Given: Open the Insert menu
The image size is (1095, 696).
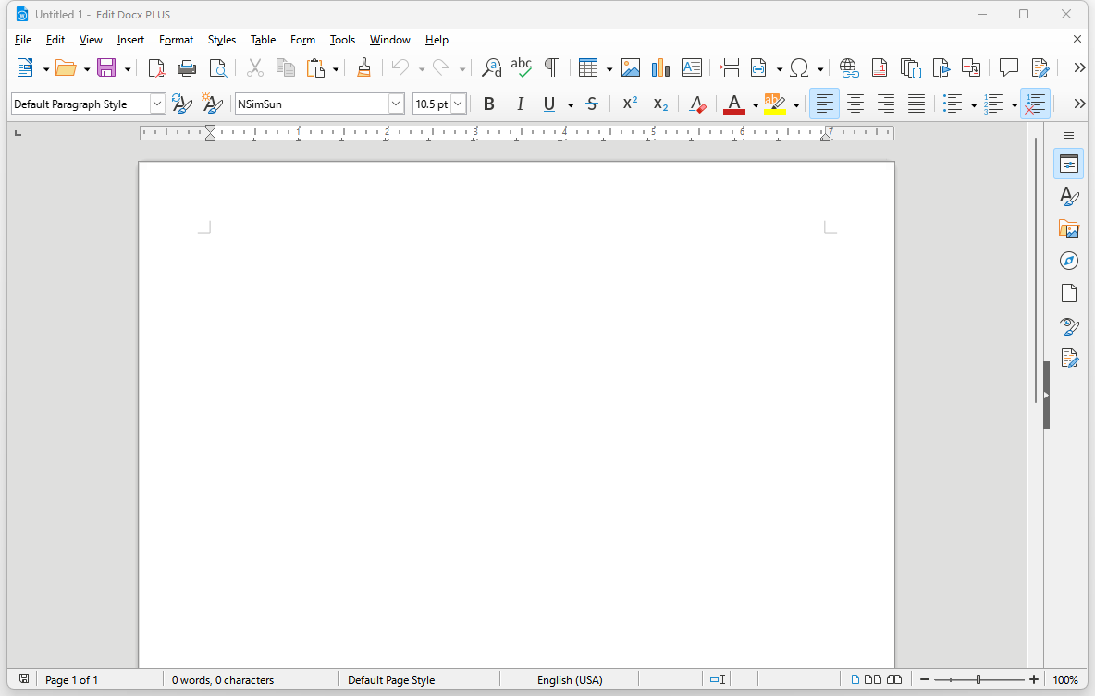Looking at the screenshot, I should click(x=130, y=40).
